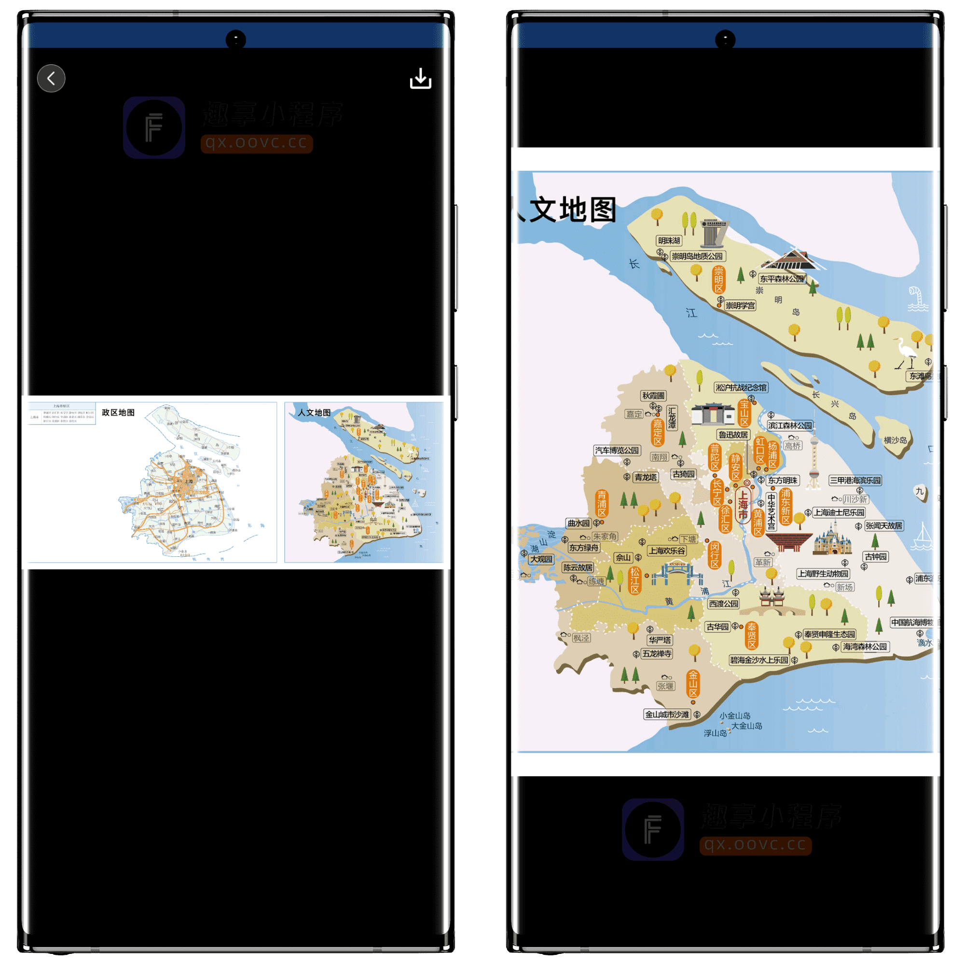
Task: Tap the 高桥 town label
Action: pos(792,446)
